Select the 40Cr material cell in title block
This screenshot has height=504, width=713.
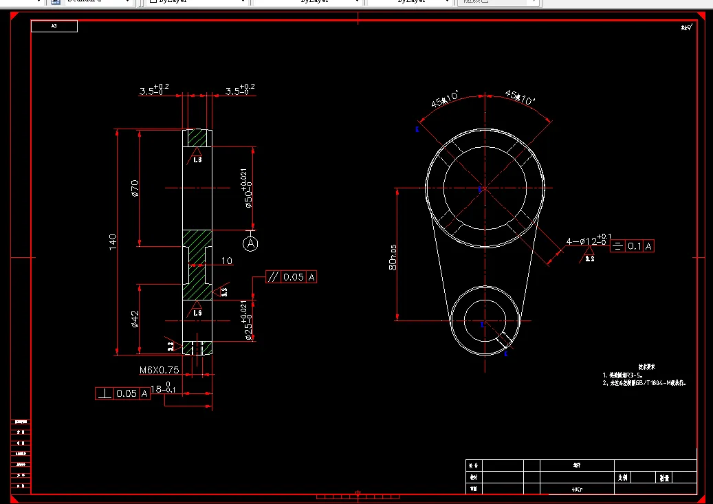(577, 489)
